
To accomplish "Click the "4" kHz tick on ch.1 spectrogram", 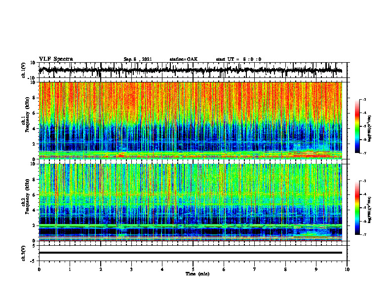I will pyautogui.click(x=35, y=129).
